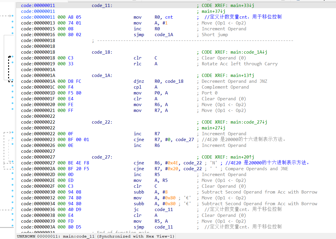Click the 'Port 0' comment
This screenshot has width=336, height=239.
click(x=210, y=93)
